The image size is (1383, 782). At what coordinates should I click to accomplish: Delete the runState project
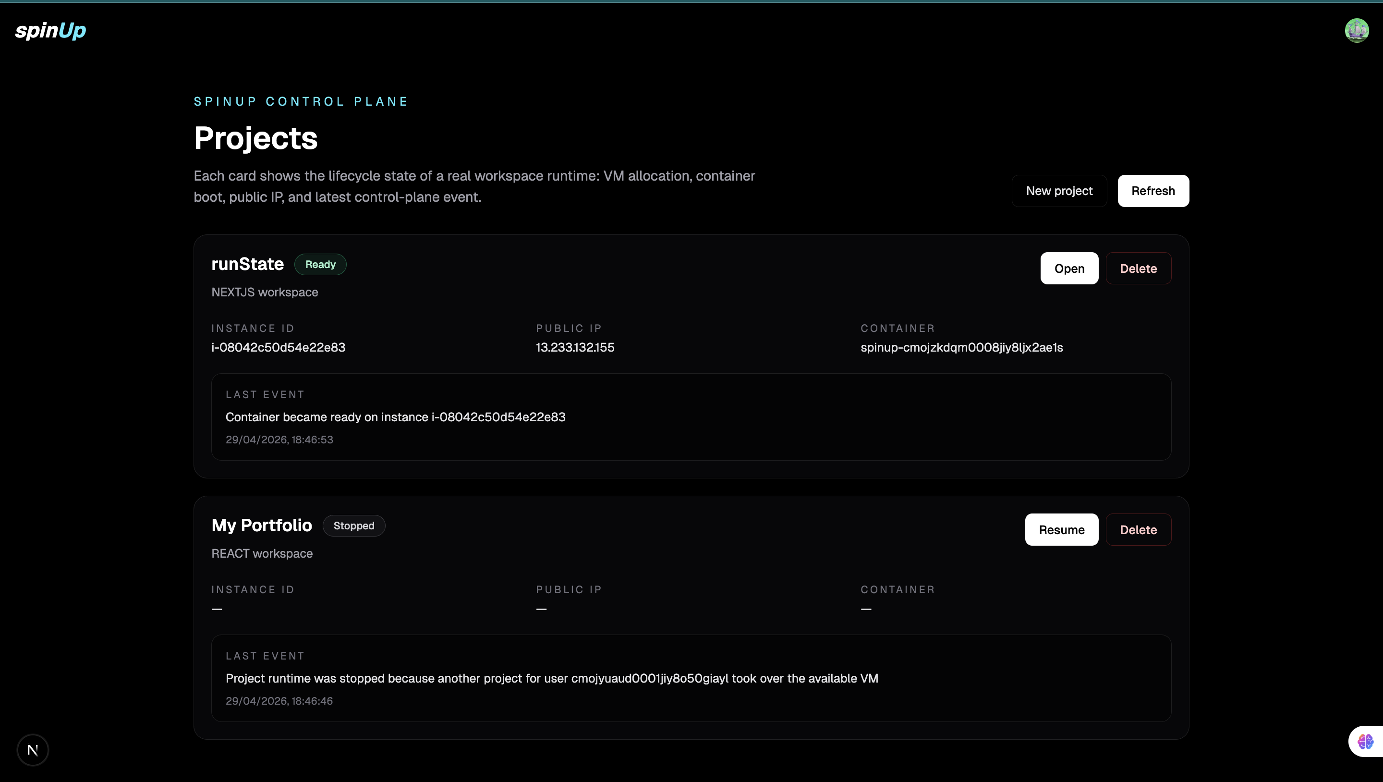[x=1138, y=269]
